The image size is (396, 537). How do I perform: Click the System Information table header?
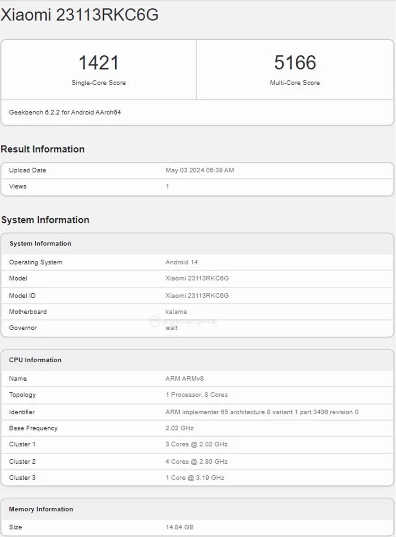click(40, 244)
